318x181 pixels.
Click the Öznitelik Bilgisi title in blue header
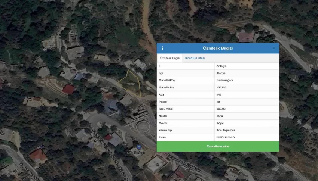pyautogui.click(x=218, y=48)
